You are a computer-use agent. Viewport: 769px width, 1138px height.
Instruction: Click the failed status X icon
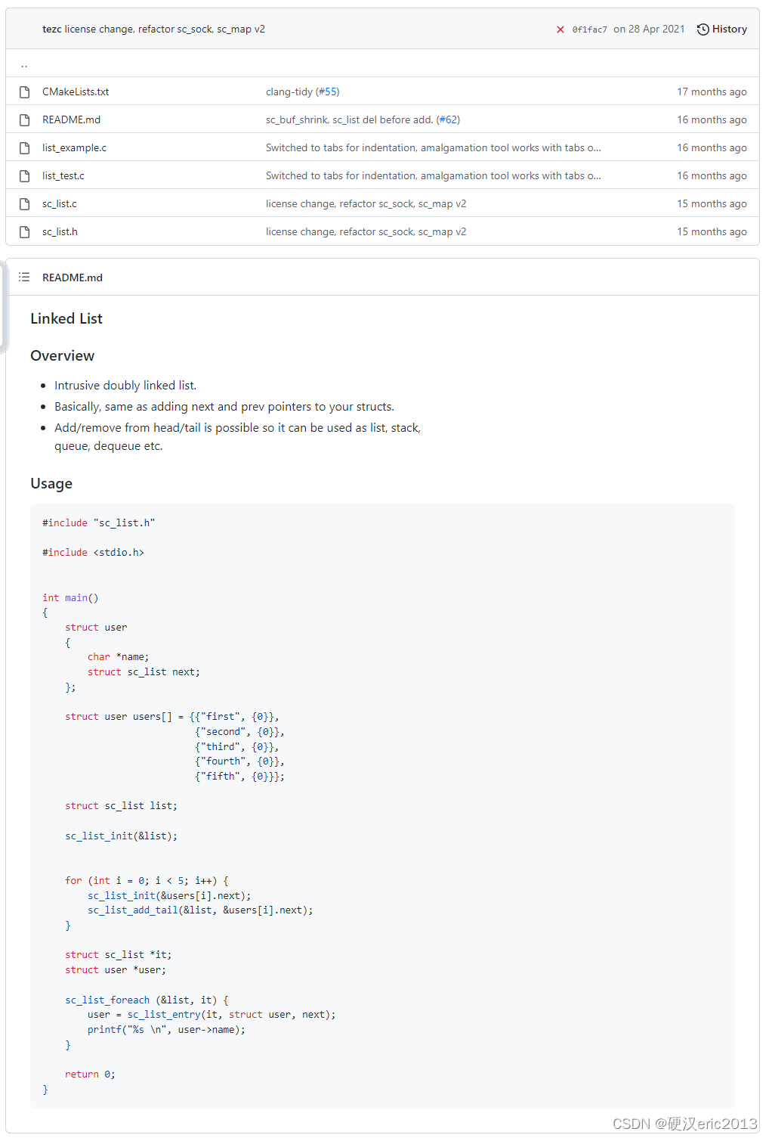[x=561, y=29]
